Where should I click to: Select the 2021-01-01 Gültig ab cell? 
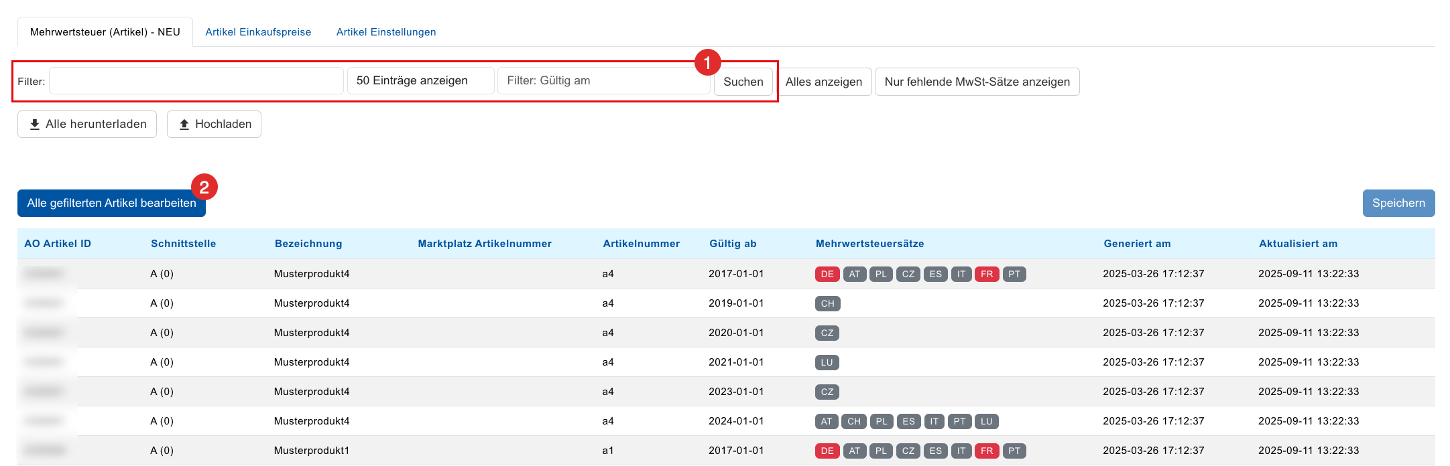(x=736, y=362)
